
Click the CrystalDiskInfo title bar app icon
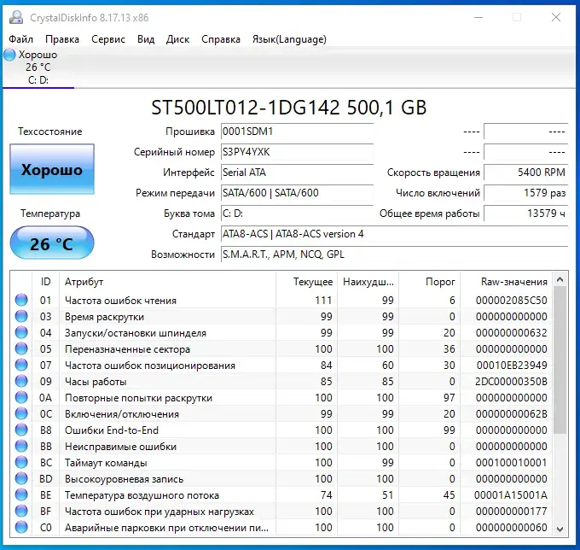click(16, 17)
